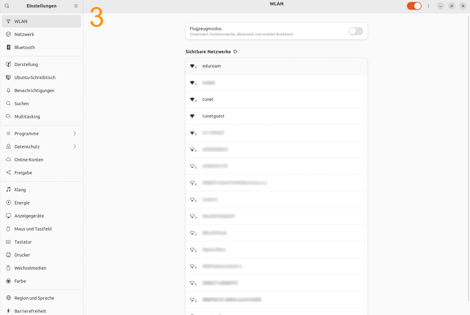Expand the Programme submenu chevron

click(x=75, y=133)
